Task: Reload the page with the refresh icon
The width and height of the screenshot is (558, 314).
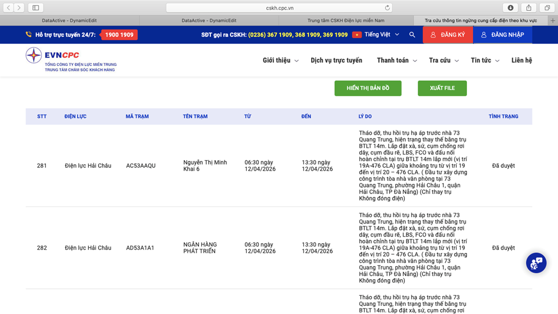Action: [387, 8]
